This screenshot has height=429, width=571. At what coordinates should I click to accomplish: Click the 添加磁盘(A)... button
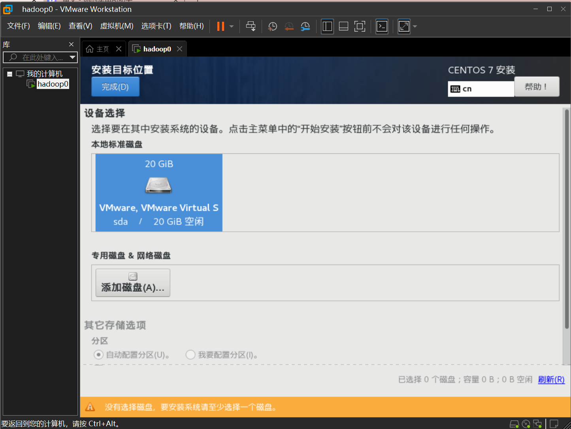(x=133, y=283)
